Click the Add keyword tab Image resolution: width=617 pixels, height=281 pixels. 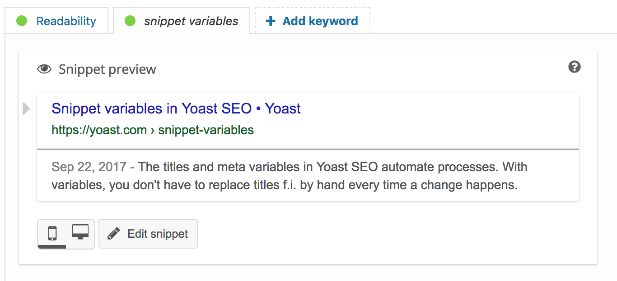[313, 21]
